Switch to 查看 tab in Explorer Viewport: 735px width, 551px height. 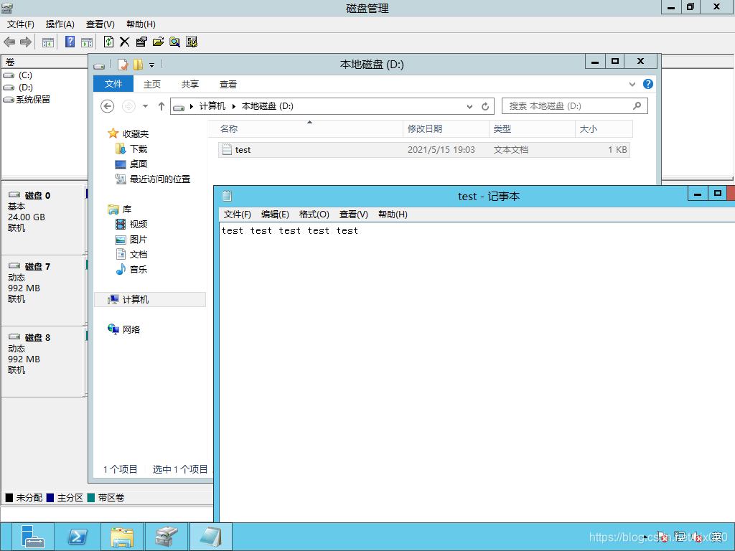click(x=228, y=85)
